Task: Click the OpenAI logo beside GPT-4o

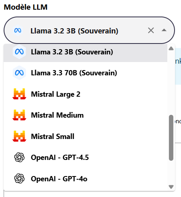Action: [19, 178]
